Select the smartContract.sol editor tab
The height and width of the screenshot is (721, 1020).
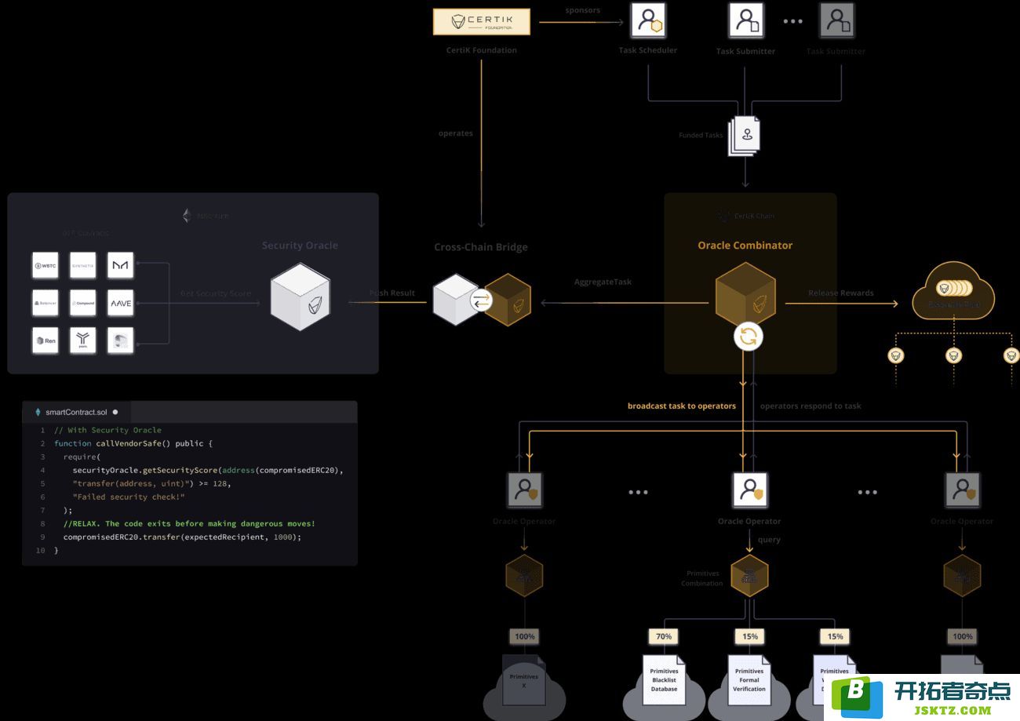76,412
